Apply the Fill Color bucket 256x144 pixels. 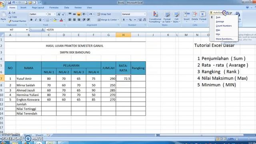[55, 20]
